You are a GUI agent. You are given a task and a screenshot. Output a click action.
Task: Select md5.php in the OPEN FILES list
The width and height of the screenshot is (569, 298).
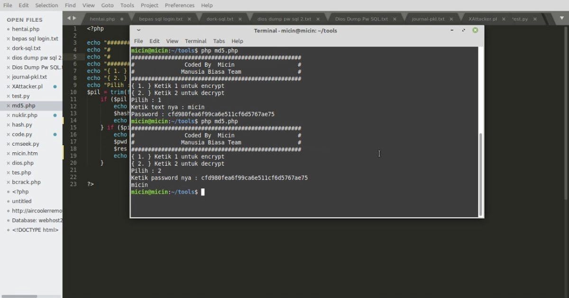(x=26, y=105)
